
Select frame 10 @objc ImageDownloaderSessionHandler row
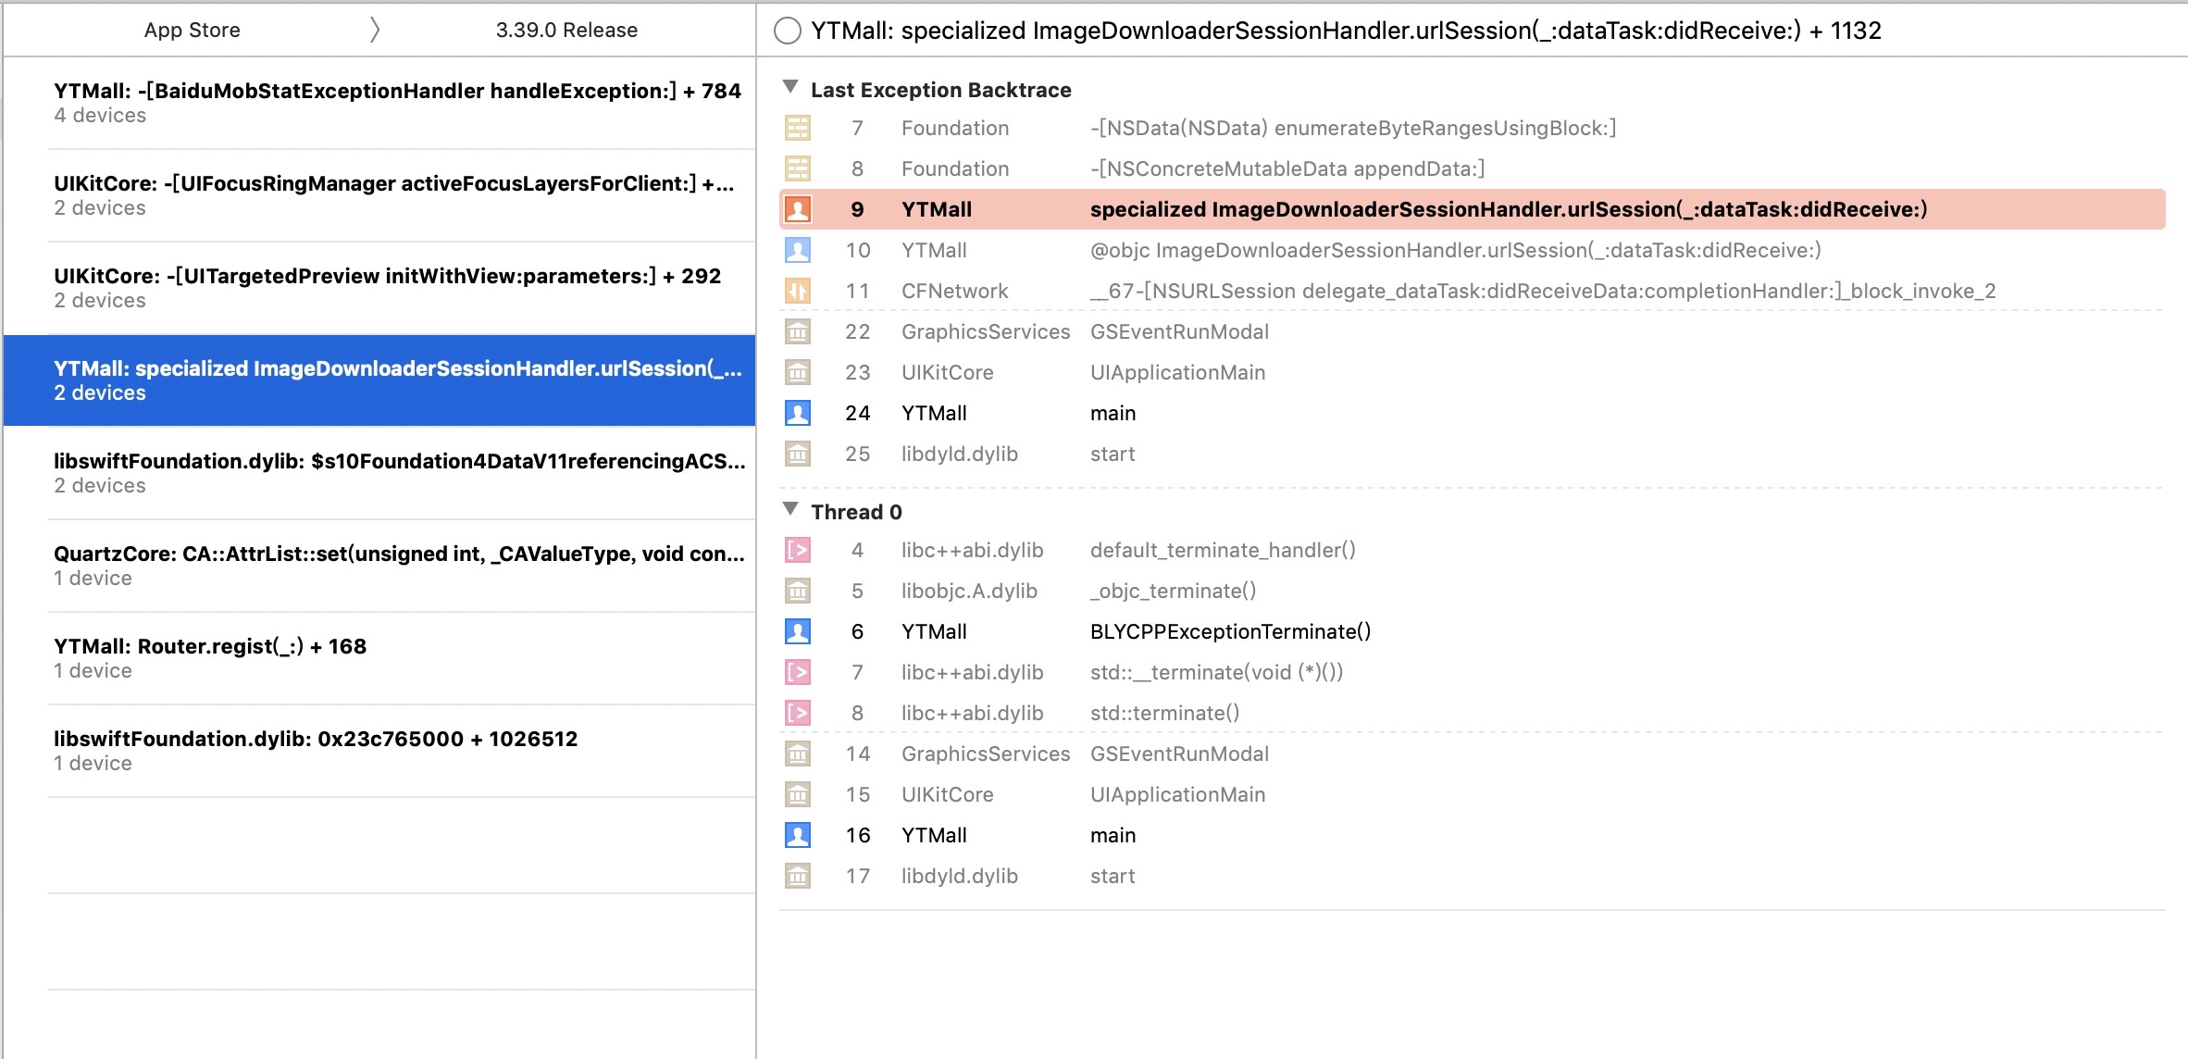pyautogui.click(x=1453, y=250)
